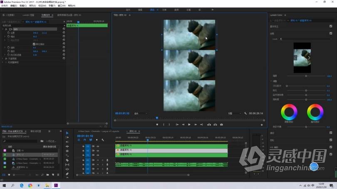Switch to Audio Clip Mixer tab
The image size is (337, 189).
(x=69, y=15)
